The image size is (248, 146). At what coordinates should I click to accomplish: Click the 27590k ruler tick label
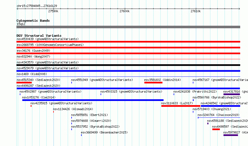point(53,11)
